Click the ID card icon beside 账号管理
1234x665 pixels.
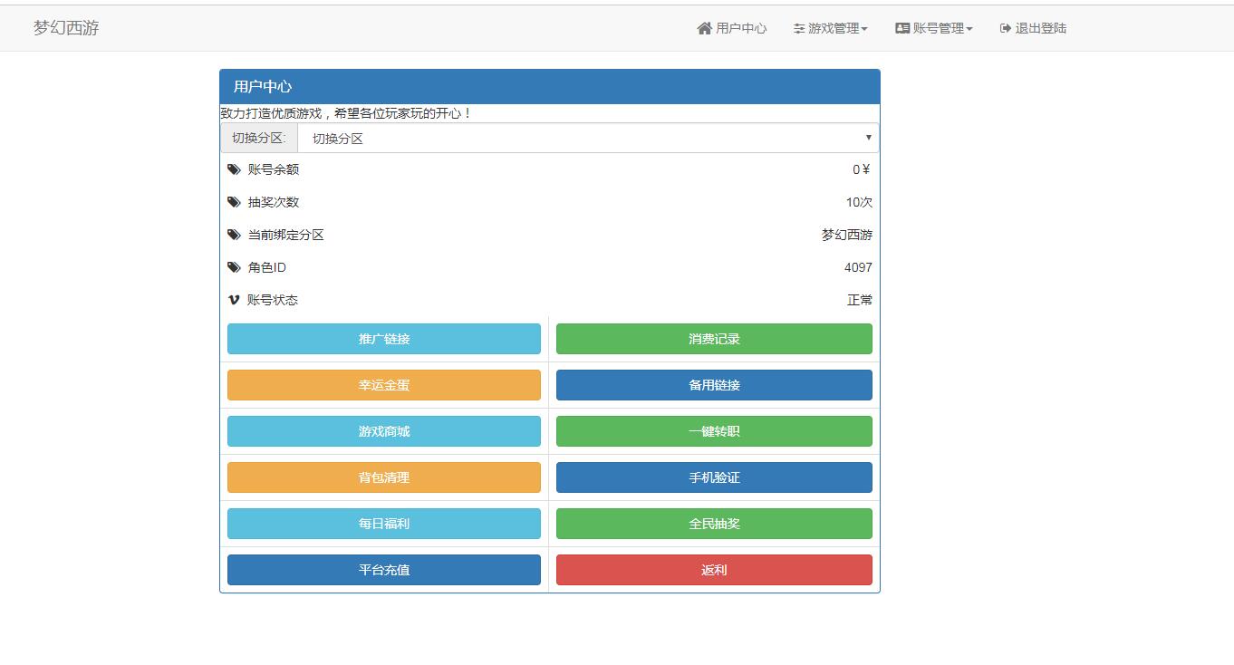click(902, 28)
